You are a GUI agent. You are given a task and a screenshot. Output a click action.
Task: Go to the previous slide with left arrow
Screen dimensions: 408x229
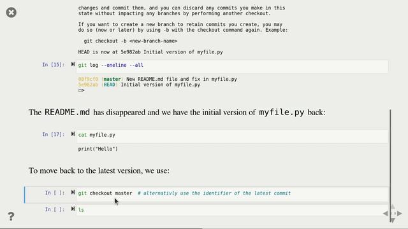[x=386, y=214]
